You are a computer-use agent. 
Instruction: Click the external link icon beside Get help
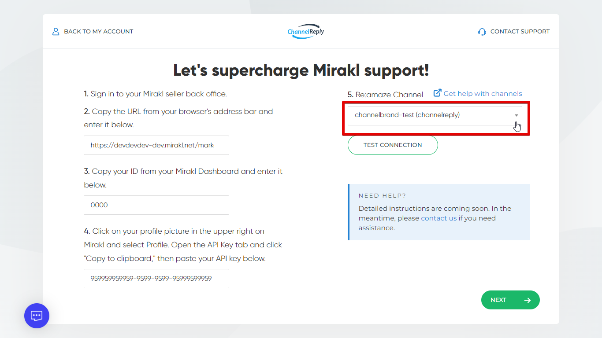pyautogui.click(x=438, y=93)
